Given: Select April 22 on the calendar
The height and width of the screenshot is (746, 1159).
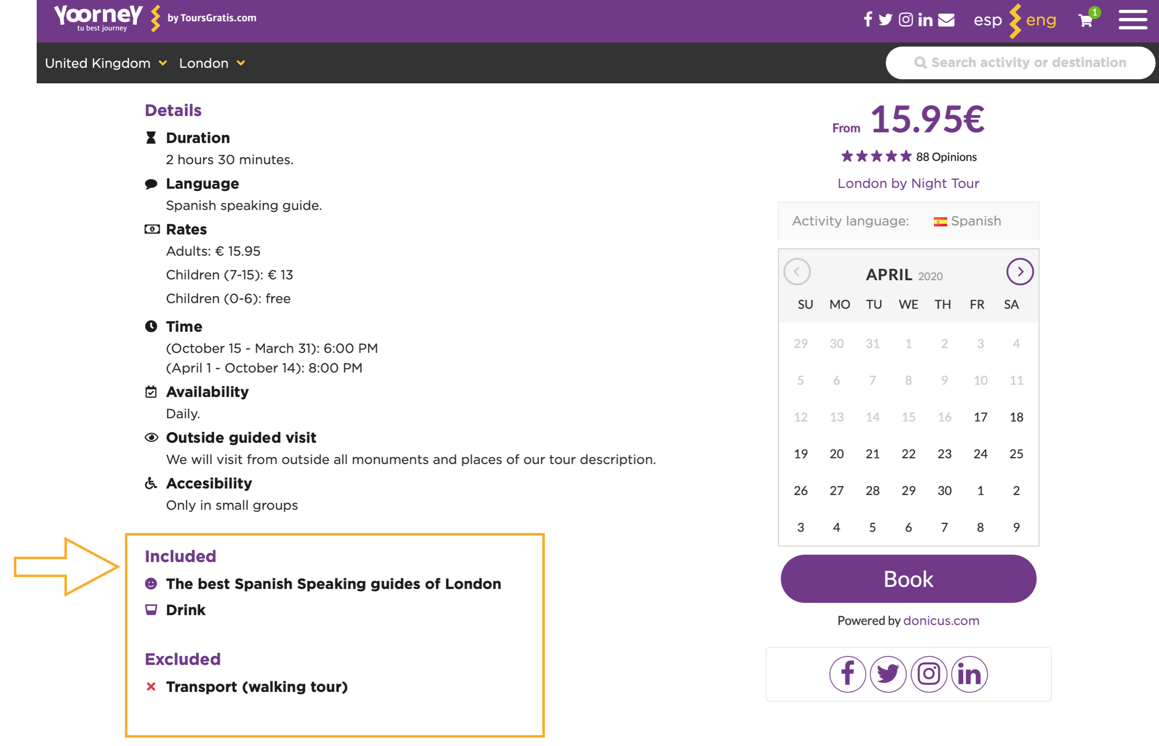Looking at the screenshot, I should (x=908, y=454).
